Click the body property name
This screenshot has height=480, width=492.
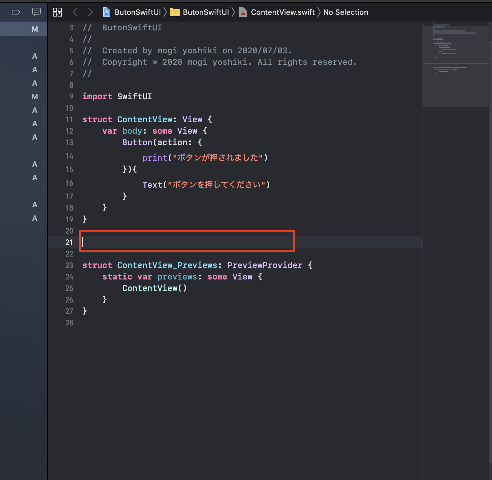tap(132, 131)
